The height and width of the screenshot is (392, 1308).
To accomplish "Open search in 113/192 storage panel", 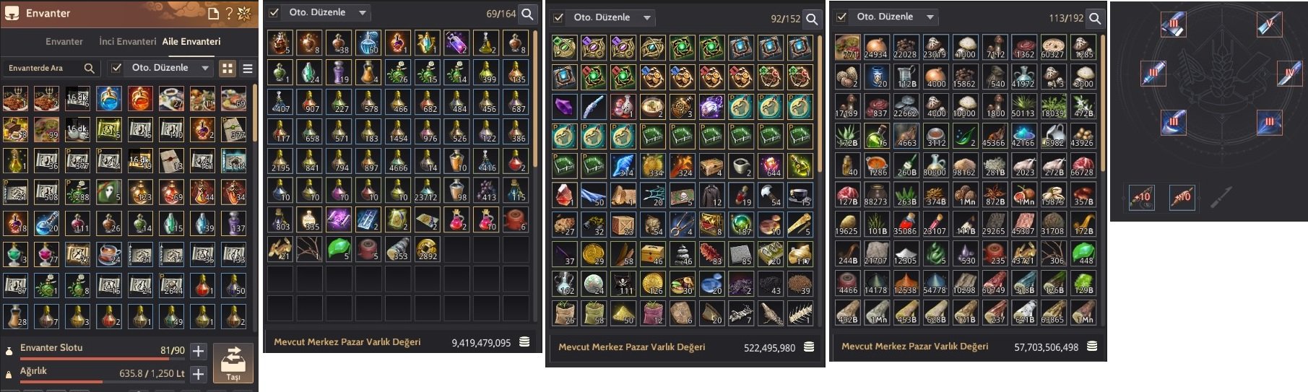I will 1096,18.
